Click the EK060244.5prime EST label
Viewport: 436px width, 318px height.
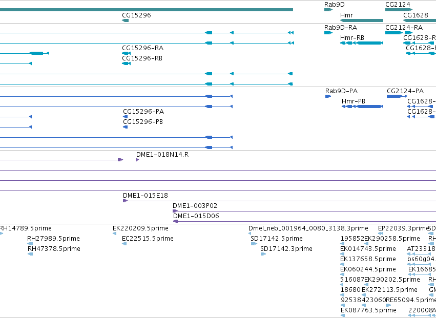(x=368, y=269)
